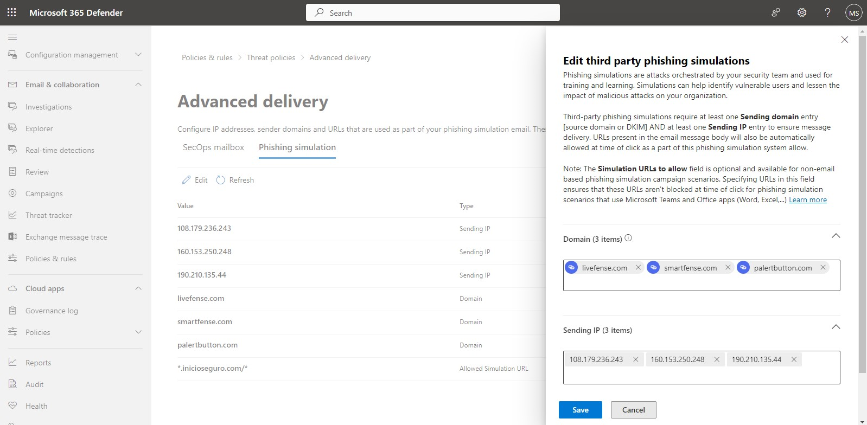Image resolution: width=867 pixels, height=425 pixels.
Task: Click the Governance log icon
Action: click(12, 311)
